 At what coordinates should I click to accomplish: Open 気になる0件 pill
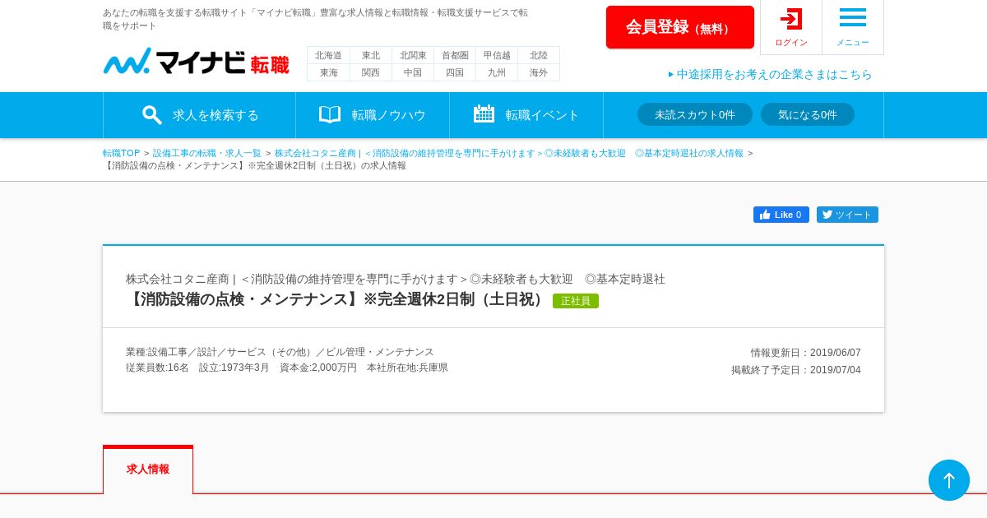[x=808, y=114]
